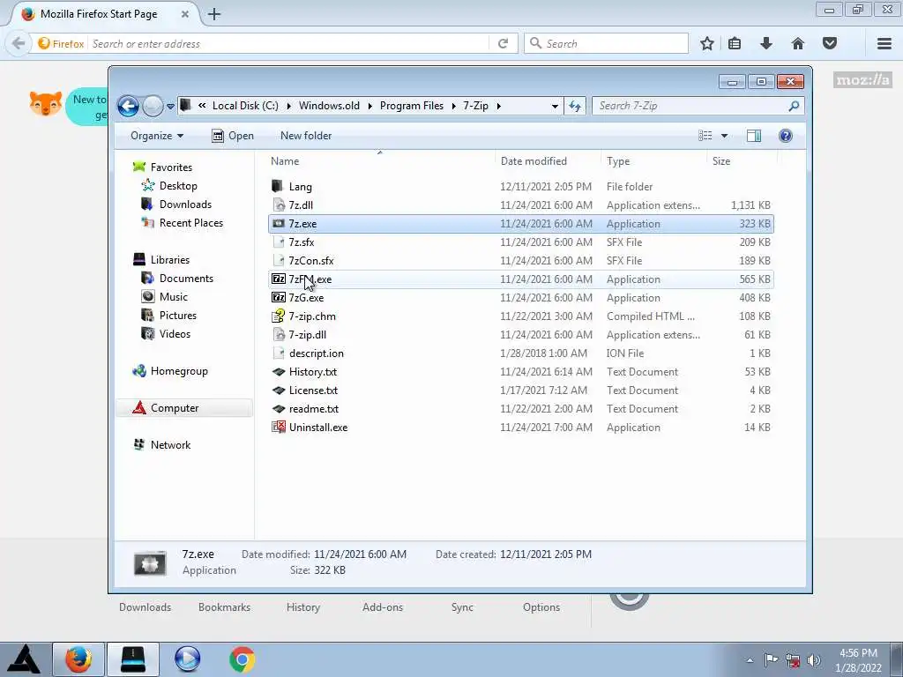
Task: Select the readme.txt file icon
Action: (279, 409)
